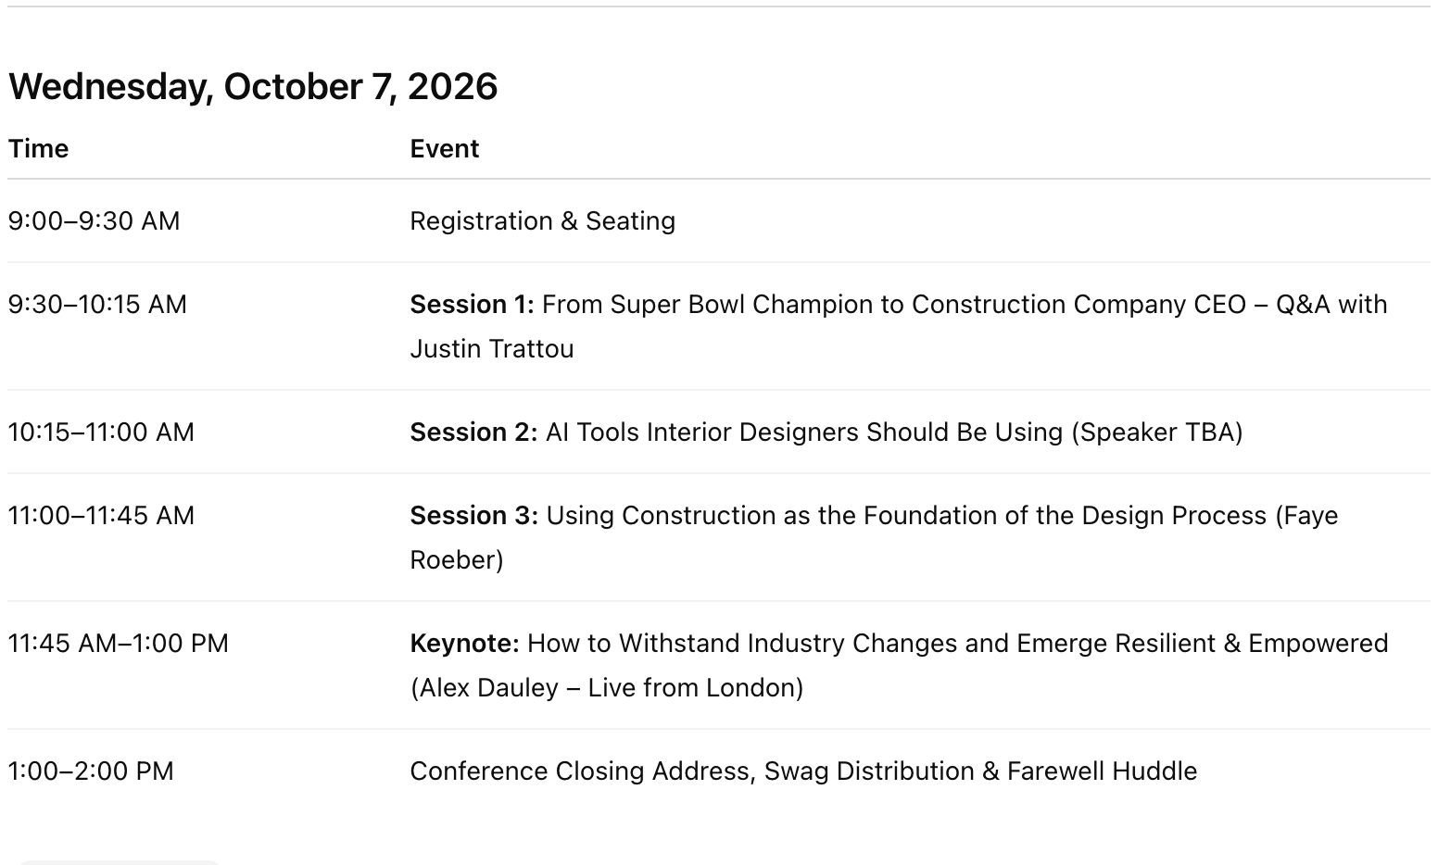Click the bold Session 3 label
The image size is (1438, 865).
[x=473, y=515]
